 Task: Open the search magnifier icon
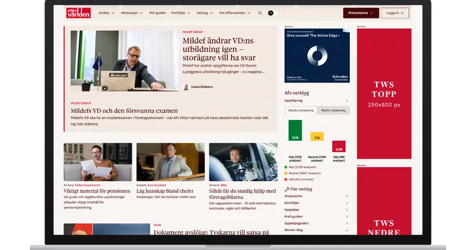(x=260, y=13)
